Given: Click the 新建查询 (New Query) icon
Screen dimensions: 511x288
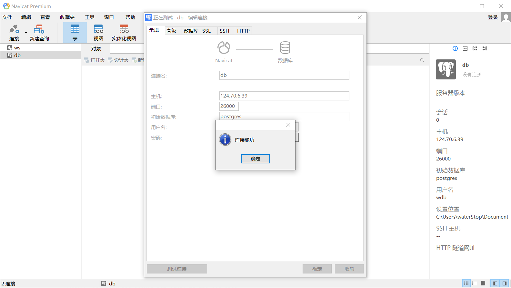Looking at the screenshot, I should click(x=39, y=33).
